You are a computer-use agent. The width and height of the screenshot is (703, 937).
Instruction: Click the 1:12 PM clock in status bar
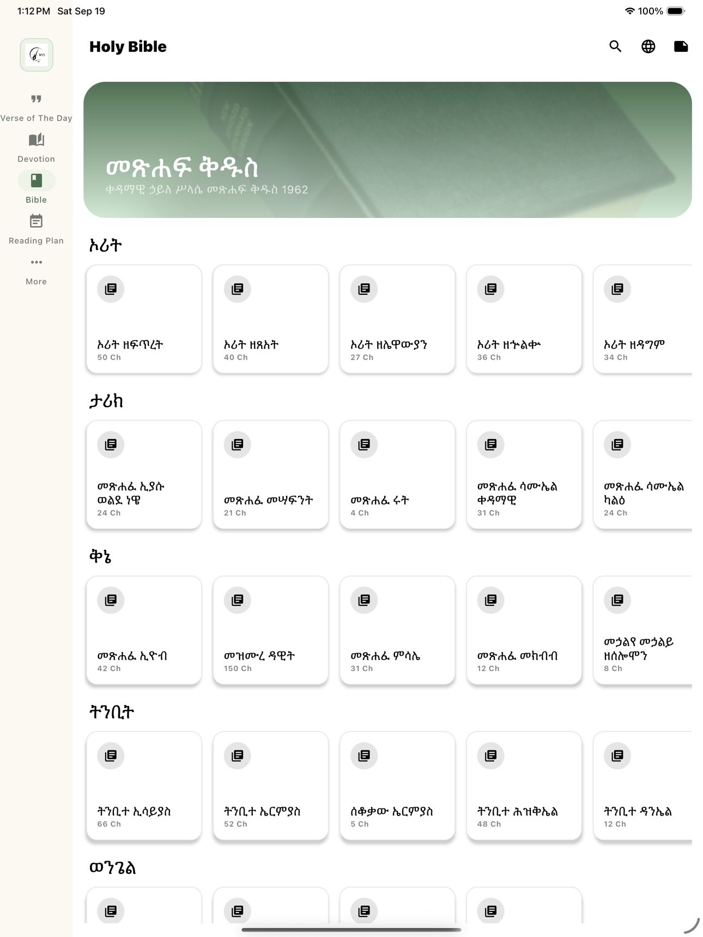coord(34,11)
